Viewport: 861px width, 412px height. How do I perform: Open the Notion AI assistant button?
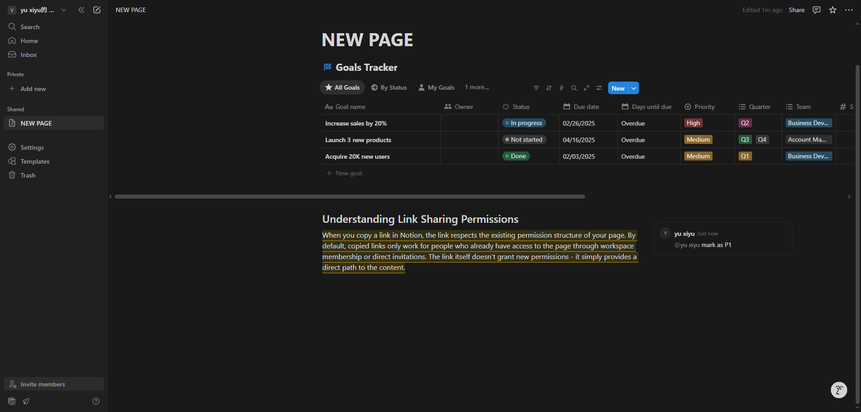pyautogui.click(x=839, y=390)
